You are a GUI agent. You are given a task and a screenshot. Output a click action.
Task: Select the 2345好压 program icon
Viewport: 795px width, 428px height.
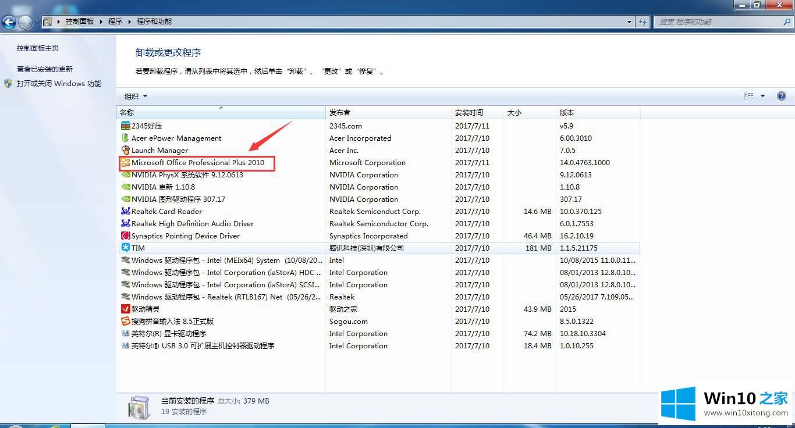125,126
